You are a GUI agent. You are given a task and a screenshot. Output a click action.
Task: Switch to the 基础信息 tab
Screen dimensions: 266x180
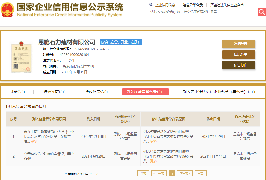point(17,92)
